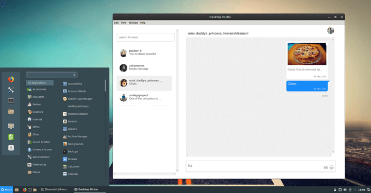Open the user applet icon in system tray
Image resolution: width=371 pixels, height=193 pixels.
pyautogui.click(x=335, y=189)
